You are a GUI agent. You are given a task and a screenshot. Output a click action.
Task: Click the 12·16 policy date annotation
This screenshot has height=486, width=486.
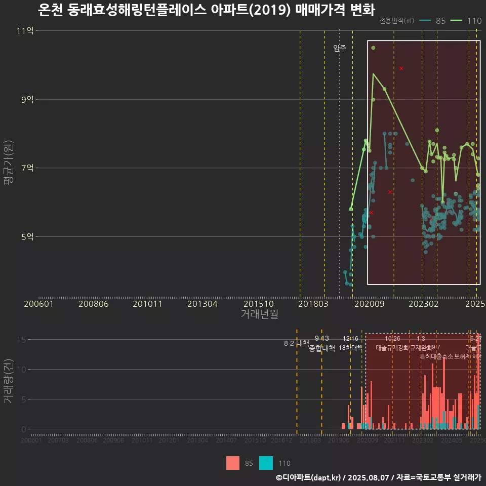(350, 339)
